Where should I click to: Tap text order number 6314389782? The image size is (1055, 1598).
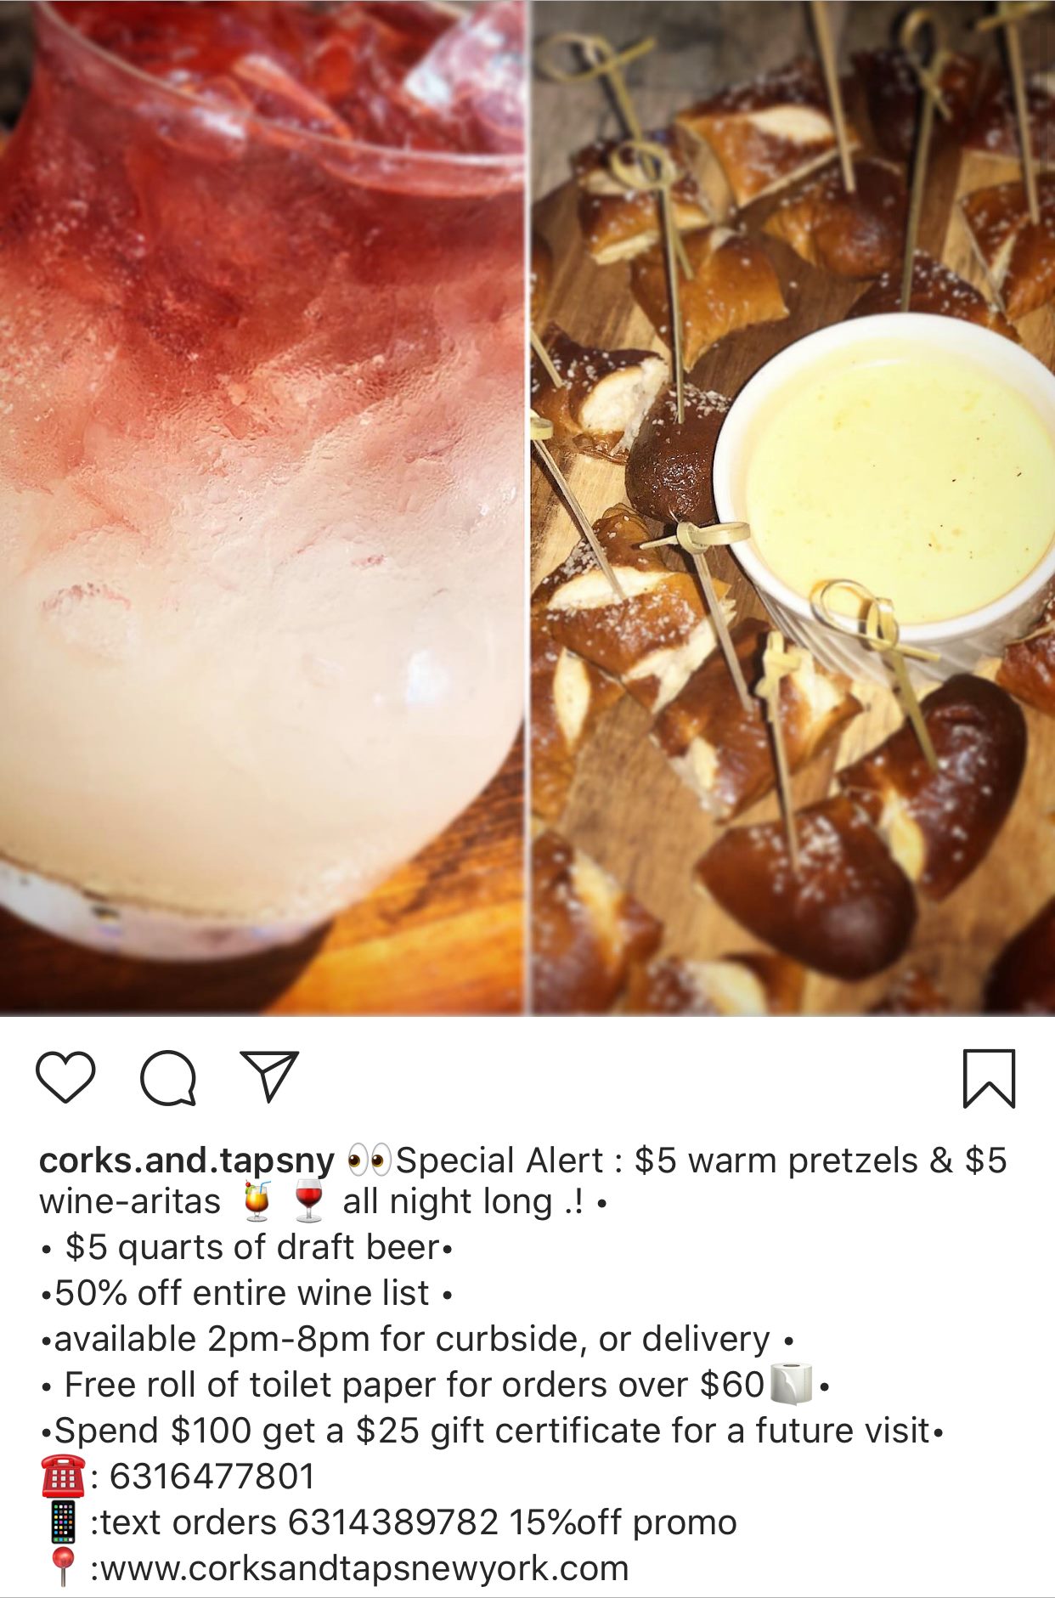(x=393, y=1522)
